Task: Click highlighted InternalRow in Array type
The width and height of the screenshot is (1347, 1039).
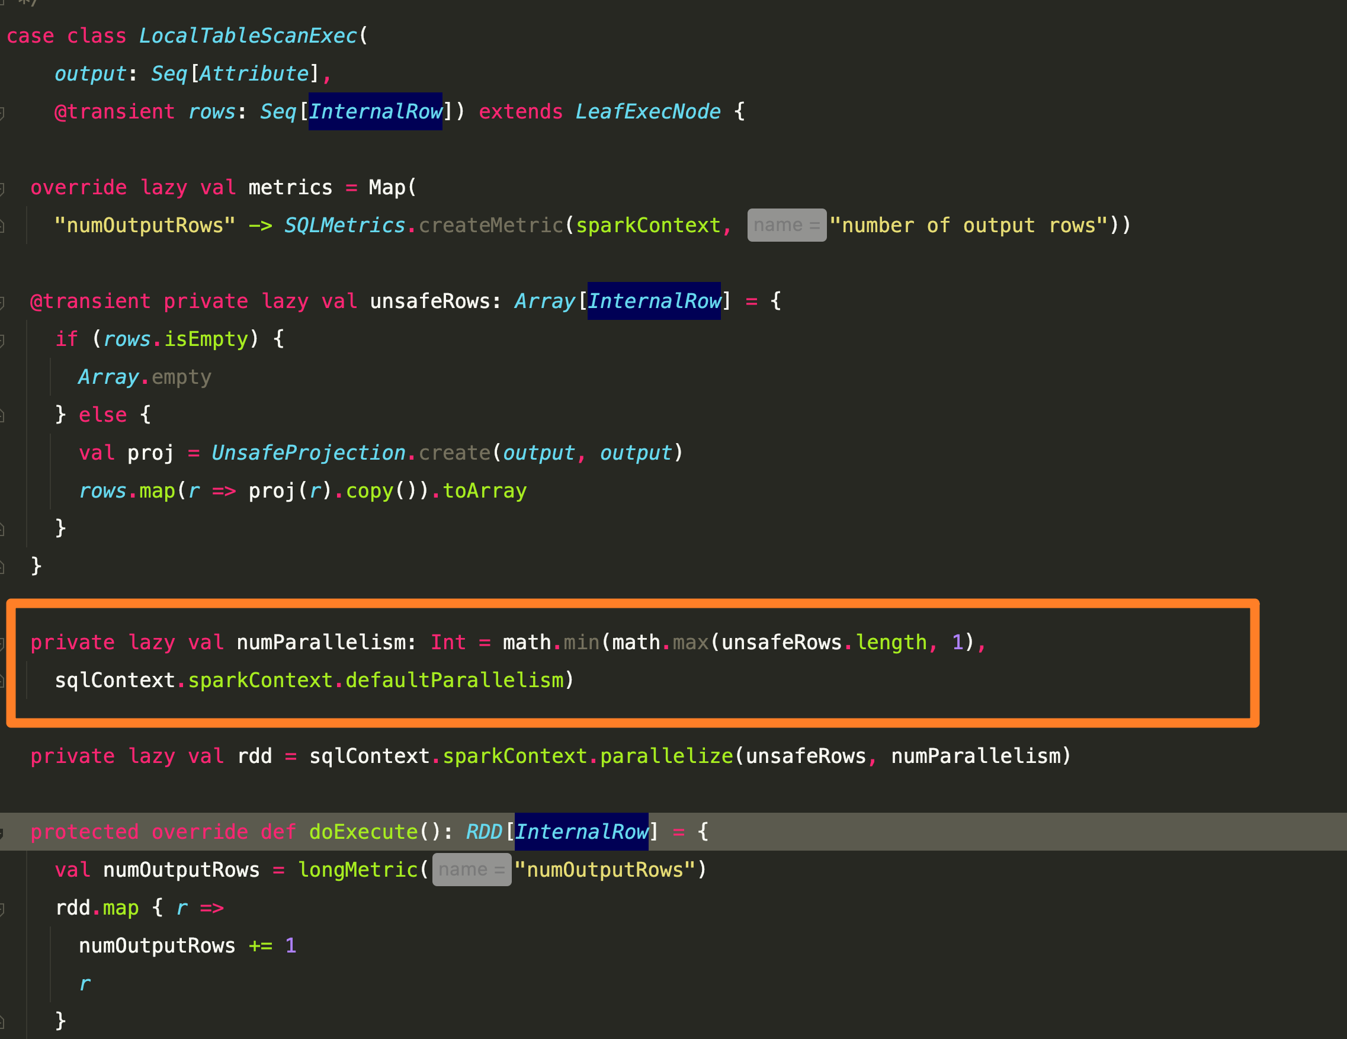Action: click(x=654, y=302)
